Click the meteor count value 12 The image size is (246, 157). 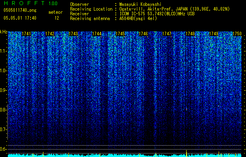[57, 18]
